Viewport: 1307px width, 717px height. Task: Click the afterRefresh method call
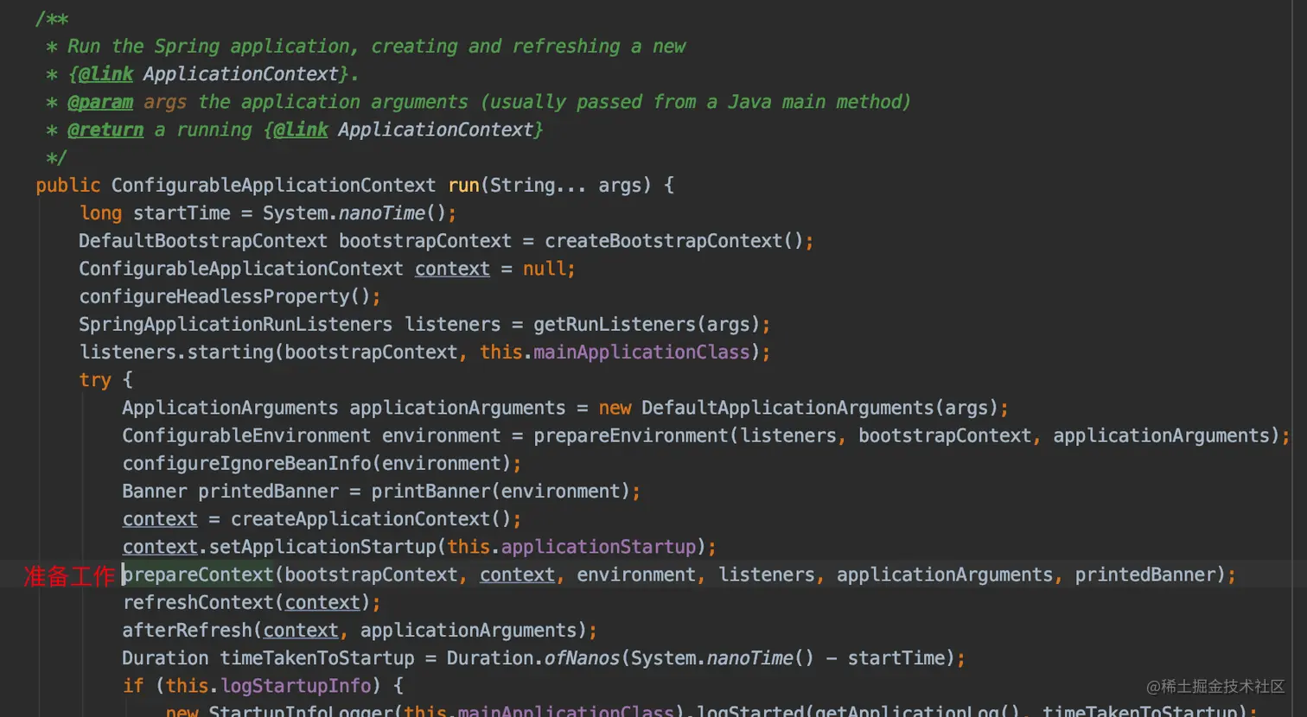tap(187, 630)
